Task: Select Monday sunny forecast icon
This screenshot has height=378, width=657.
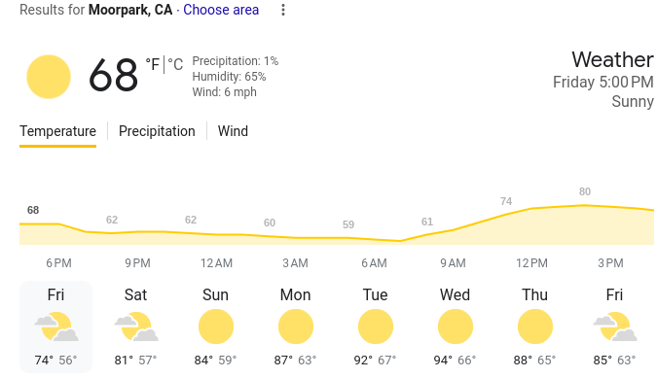Action: [296, 326]
